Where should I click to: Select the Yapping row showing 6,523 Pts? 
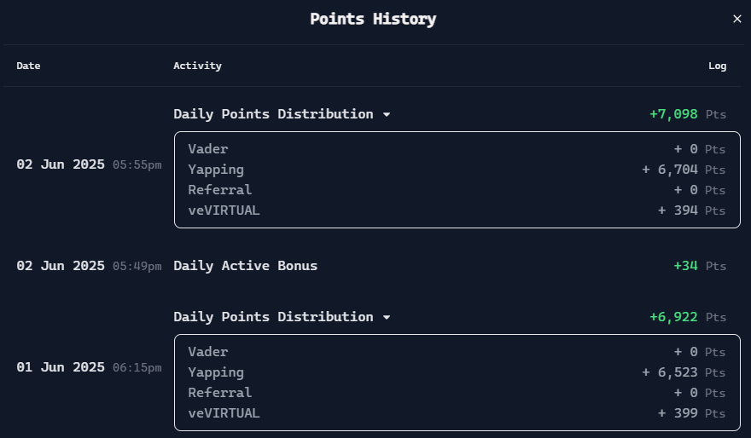[457, 372]
